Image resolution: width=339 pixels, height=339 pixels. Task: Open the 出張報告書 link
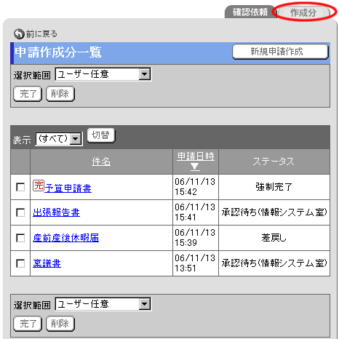[56, 212]
